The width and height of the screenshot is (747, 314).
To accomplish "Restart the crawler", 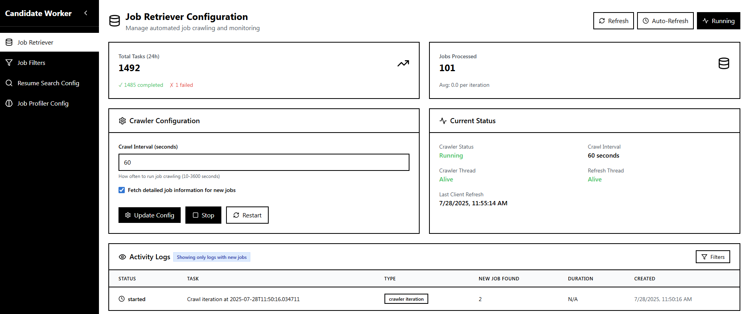I will 247,215.
